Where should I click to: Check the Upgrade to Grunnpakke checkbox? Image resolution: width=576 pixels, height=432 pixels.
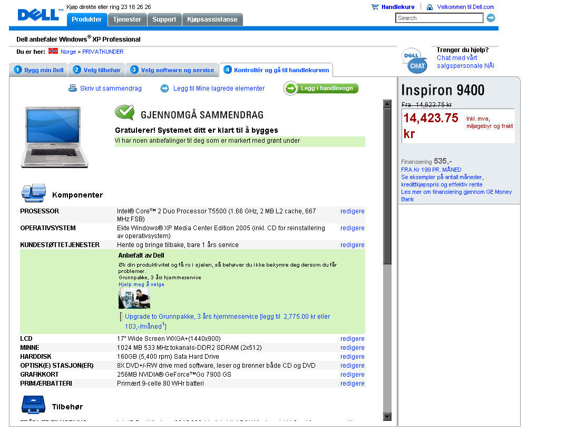tap(121, 317)
